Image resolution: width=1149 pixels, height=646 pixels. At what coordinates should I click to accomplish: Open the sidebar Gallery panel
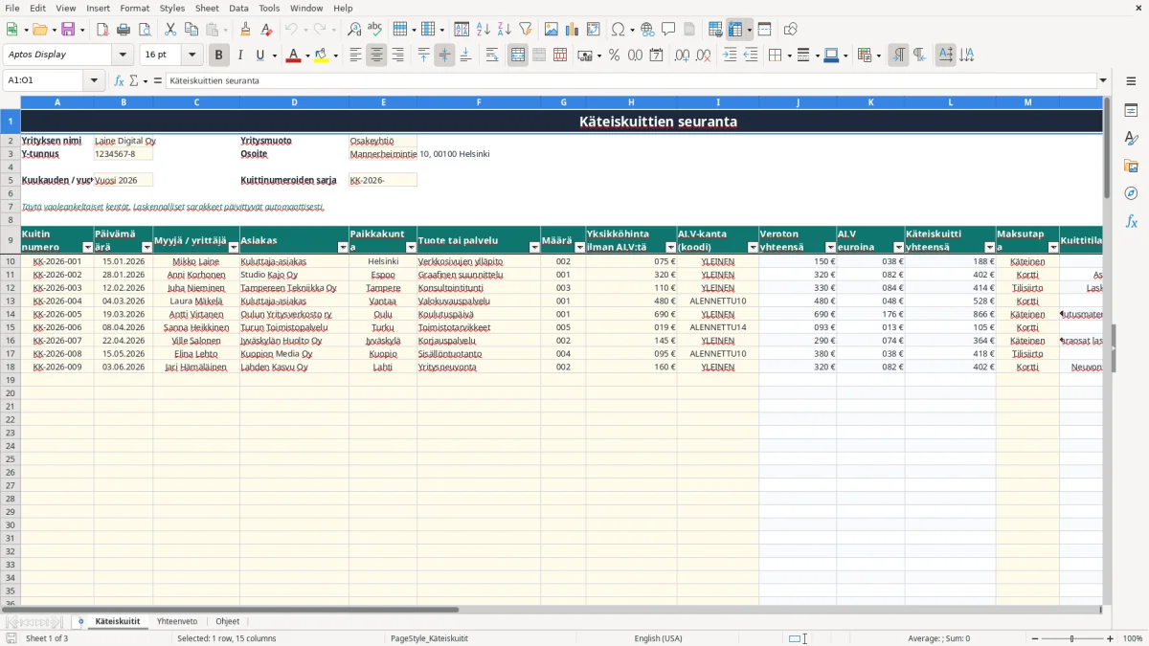pos(1131,166)
